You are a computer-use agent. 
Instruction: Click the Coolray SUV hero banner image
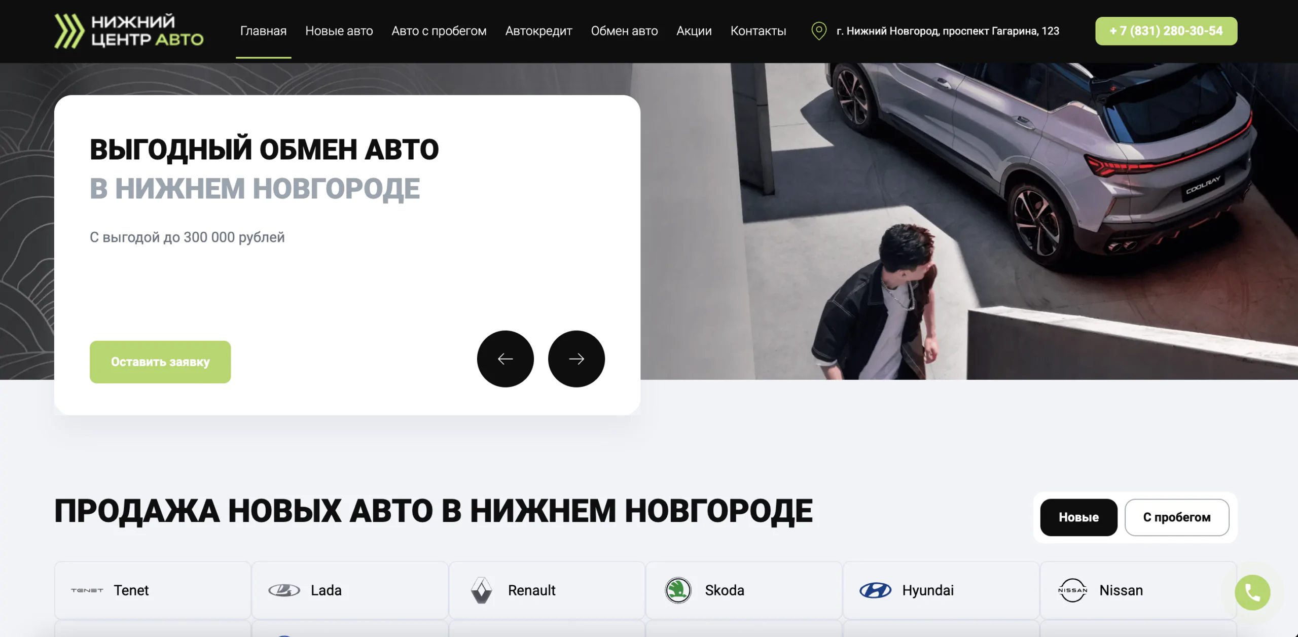(x=968, y=221)
